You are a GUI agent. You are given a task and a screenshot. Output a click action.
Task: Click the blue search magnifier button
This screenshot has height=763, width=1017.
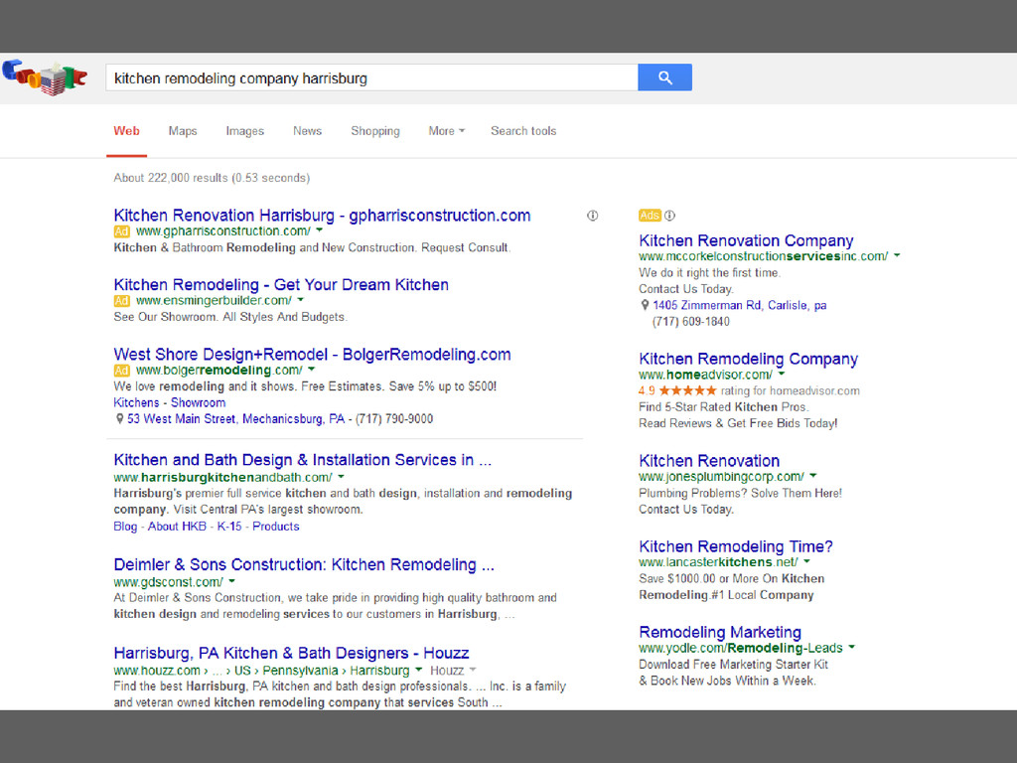[664, 77]
